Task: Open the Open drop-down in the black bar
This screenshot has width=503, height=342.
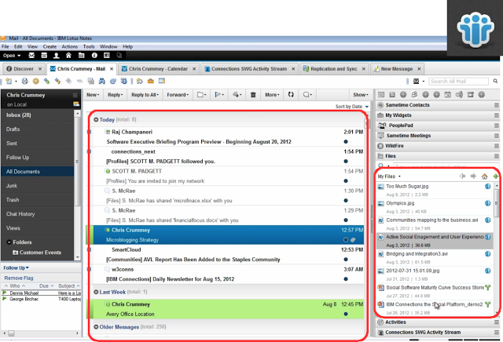Action: [x=12, y=56]
